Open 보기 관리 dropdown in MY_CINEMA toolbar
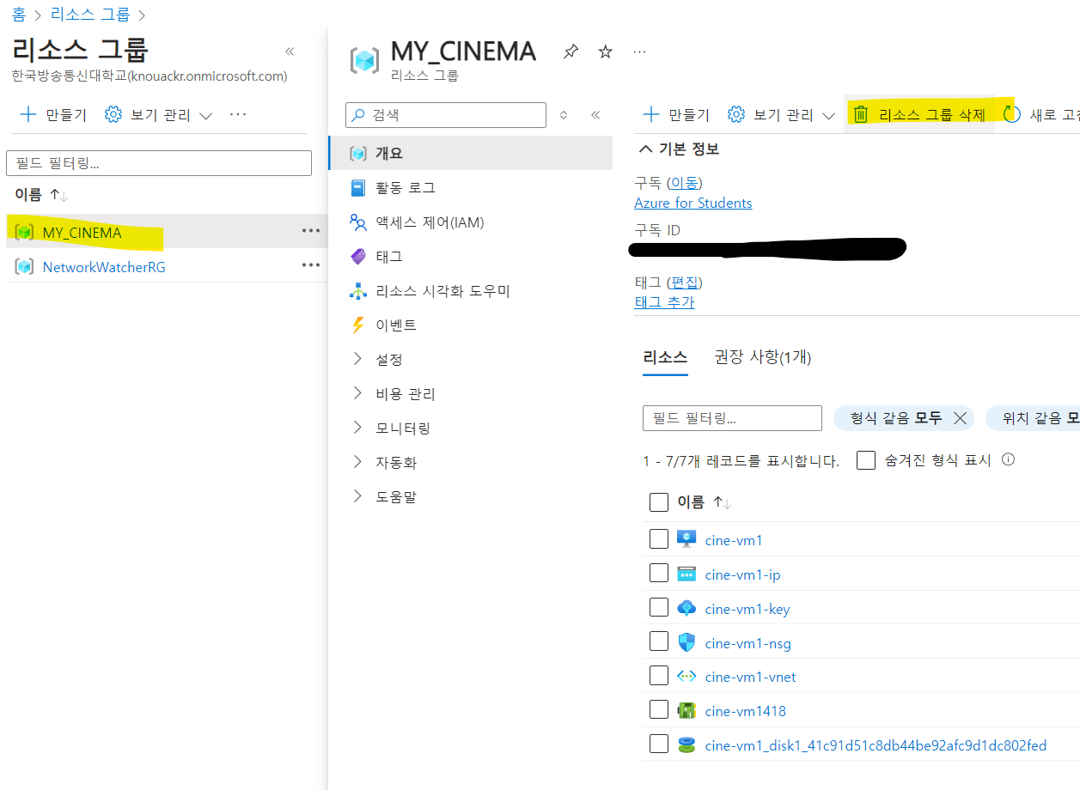The width and height of the screenshot is (1080, 790). point(781,114)
